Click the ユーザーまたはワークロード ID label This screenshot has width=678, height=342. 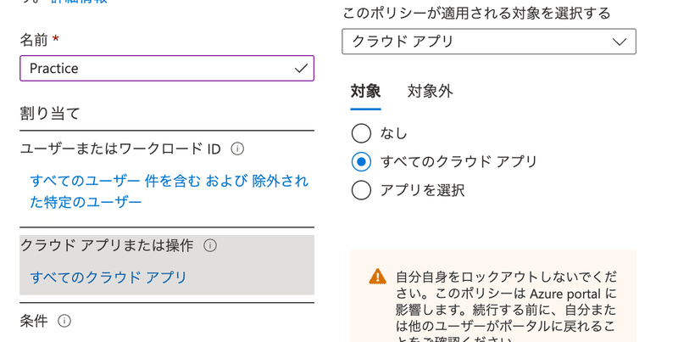coord(120,149)
